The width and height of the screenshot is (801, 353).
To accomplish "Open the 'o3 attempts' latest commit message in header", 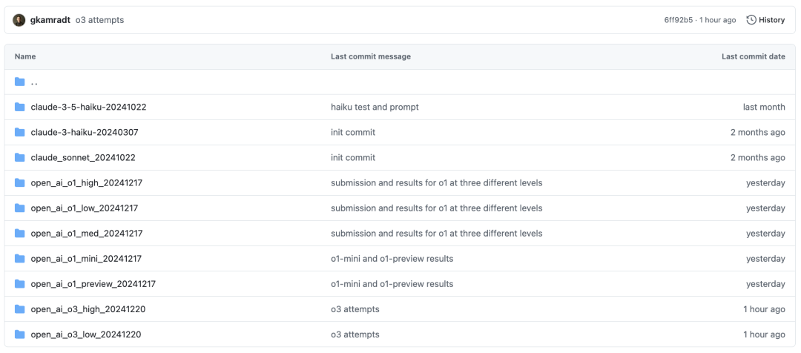I will 99,21.
